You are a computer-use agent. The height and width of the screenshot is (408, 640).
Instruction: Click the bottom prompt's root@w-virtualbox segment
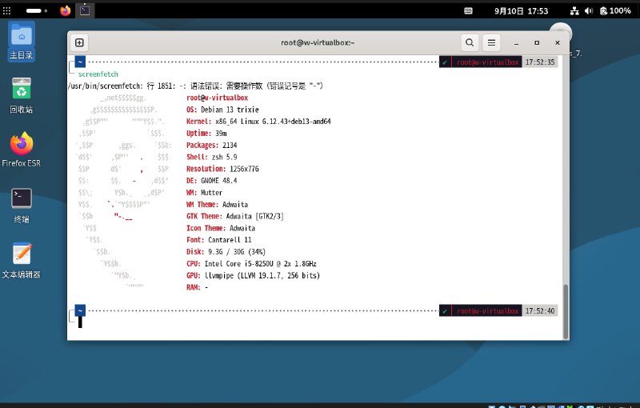pos(487,311)
